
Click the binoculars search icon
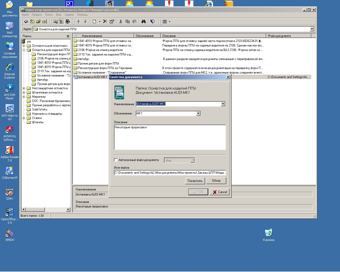pos(143,22)
